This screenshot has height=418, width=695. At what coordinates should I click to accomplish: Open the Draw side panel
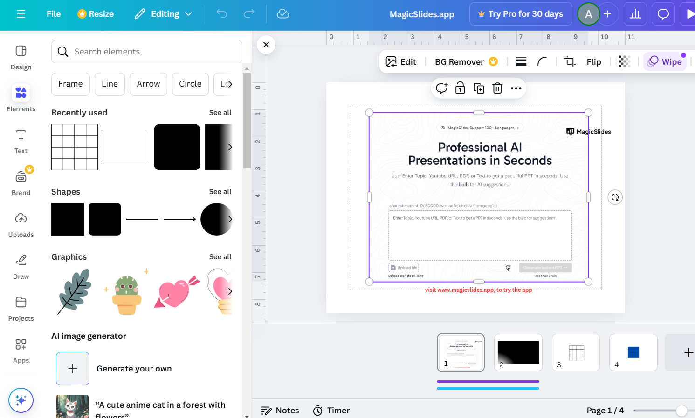pyautogui.click(x=21, y=267)
